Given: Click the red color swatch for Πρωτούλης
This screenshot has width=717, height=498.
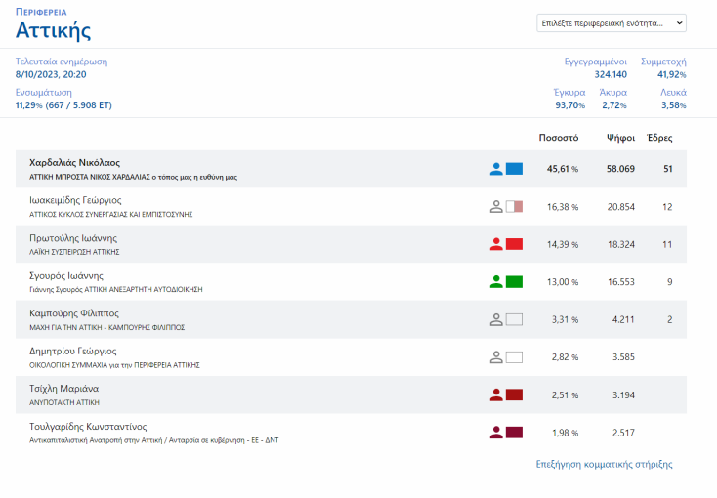Looking at the screenshot, I should [x=515, y=243].
